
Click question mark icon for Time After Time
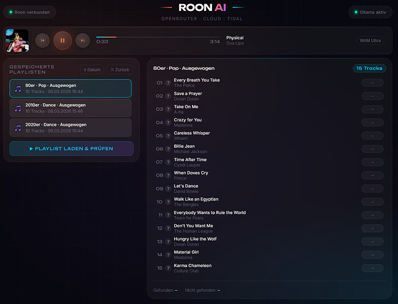(168, 162)
